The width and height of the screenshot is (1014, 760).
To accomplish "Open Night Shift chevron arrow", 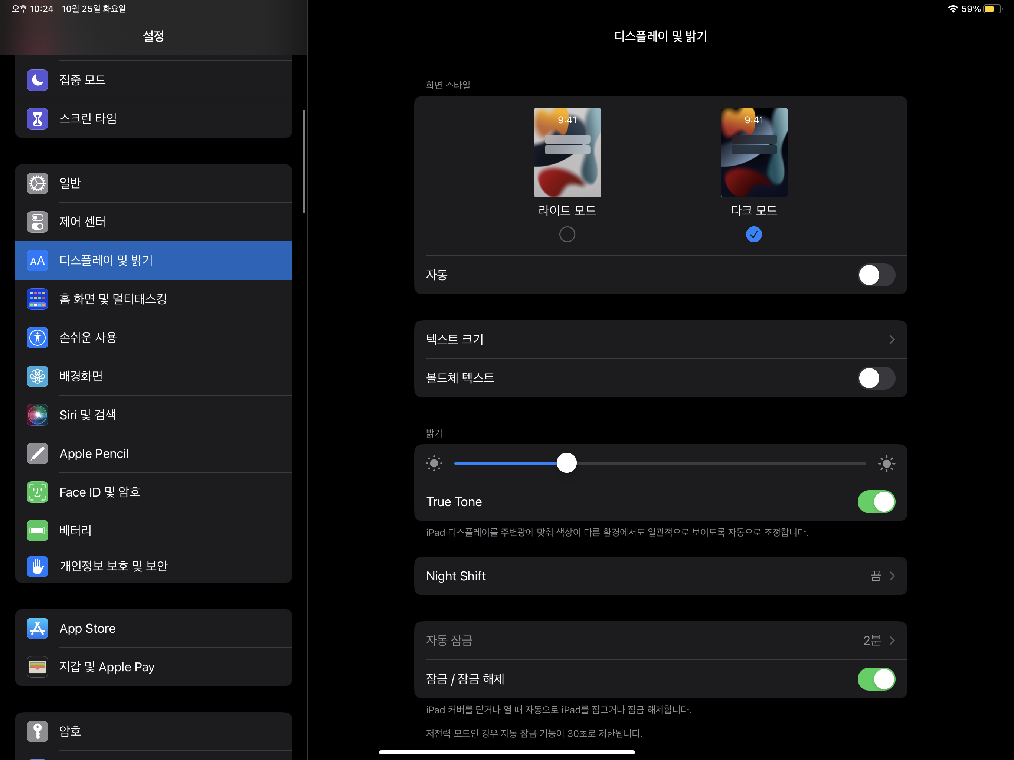I will click(892, 576).
